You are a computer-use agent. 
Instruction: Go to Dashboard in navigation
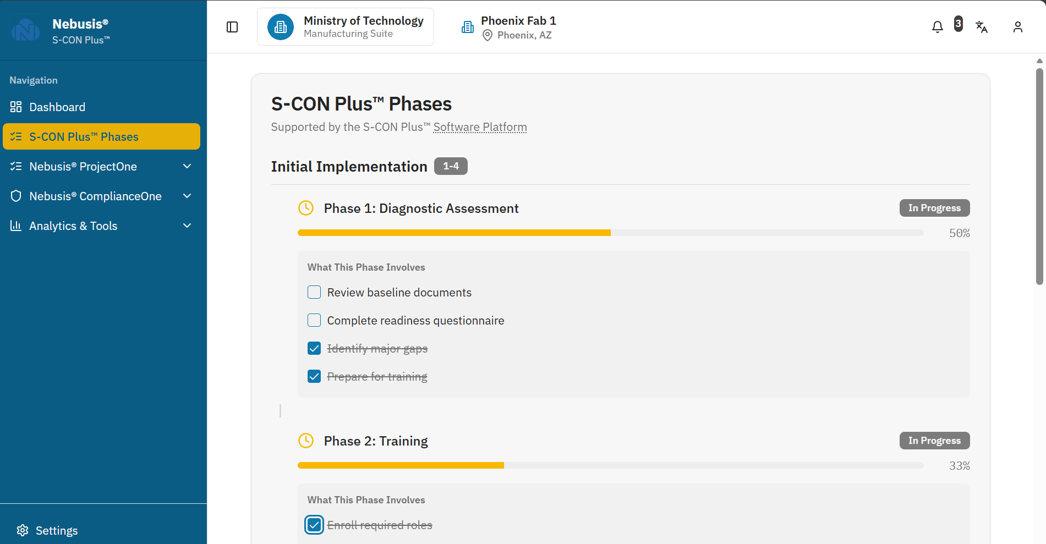click(102, 107)
